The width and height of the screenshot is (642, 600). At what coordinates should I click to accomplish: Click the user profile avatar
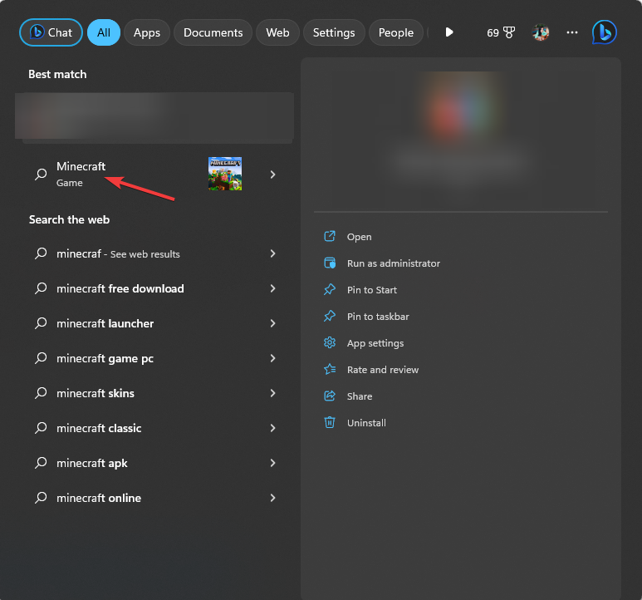point(541,32)
